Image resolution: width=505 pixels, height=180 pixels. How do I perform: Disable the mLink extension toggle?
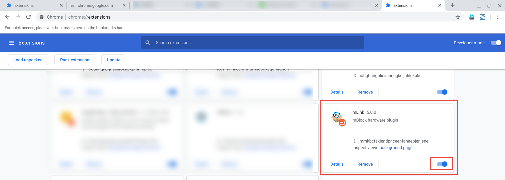[442, 164]
